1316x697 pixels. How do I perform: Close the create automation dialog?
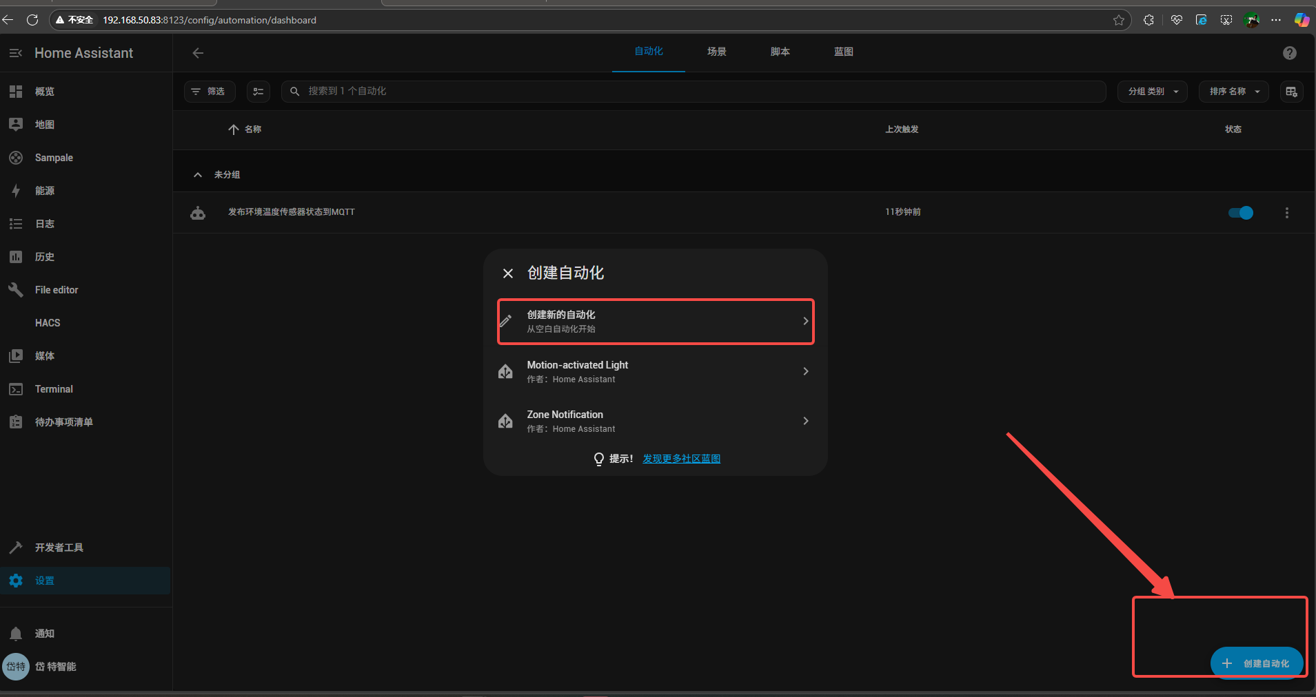click(508, 273)
